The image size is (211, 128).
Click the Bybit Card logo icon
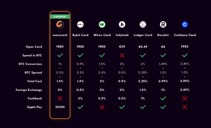pos(80,24)
